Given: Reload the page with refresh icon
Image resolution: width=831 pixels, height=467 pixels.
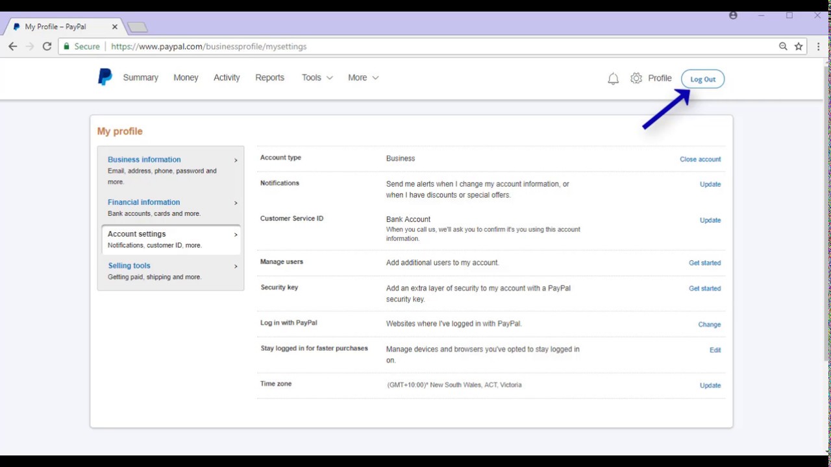Looking at the screenshot, I should tap(47, 46).
